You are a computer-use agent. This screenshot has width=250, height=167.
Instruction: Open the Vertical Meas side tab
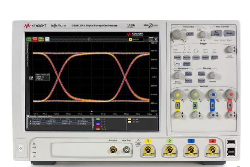point(27,60)
